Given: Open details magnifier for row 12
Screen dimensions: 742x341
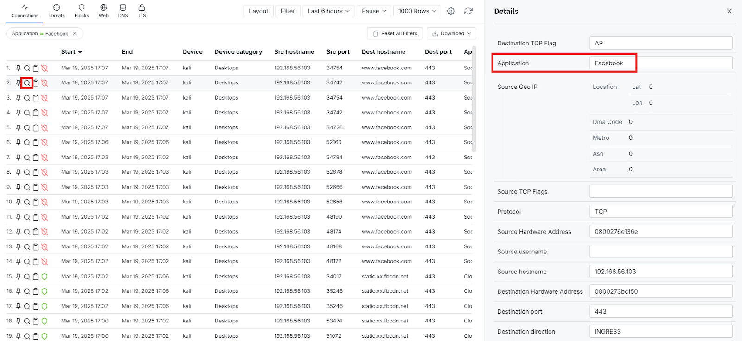Looking at the screenshot, I should point(27,232).
